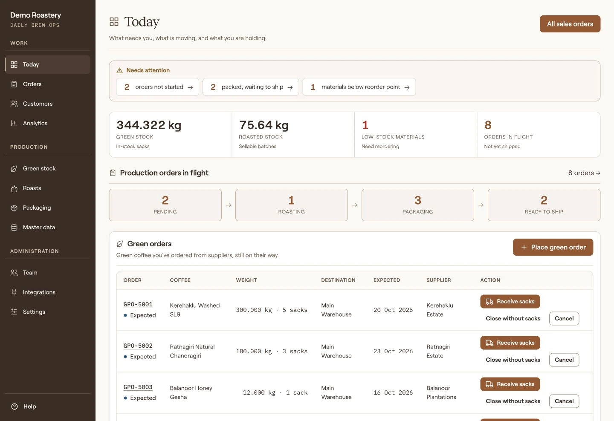Viewport: 614px width, 421px height.
Task: Open order link GPO-5001
Action: tap(138, 305)
